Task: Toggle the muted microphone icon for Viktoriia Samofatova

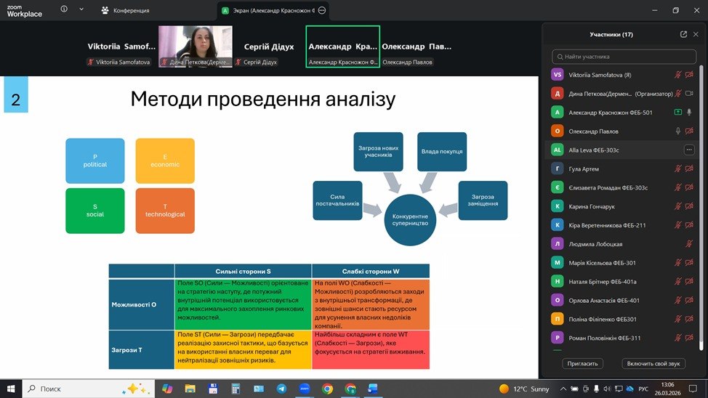Action: coord(678,74)
